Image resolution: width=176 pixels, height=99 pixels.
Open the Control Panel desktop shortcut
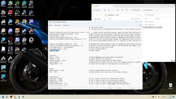(x=3, y=69)
